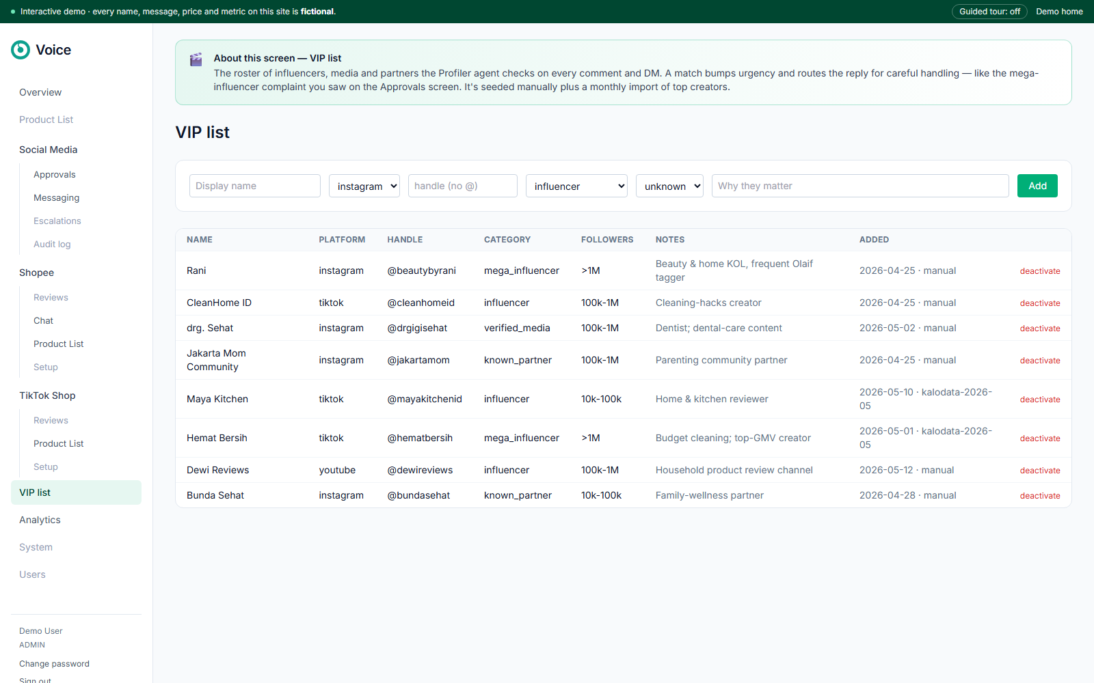Click the clapperboard icon in About banner
1094x683 pixels.
click(x=196, y=59)
